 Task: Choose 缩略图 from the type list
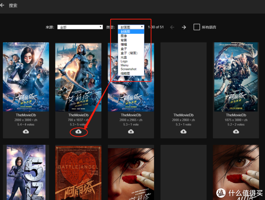tap(131, 73)
